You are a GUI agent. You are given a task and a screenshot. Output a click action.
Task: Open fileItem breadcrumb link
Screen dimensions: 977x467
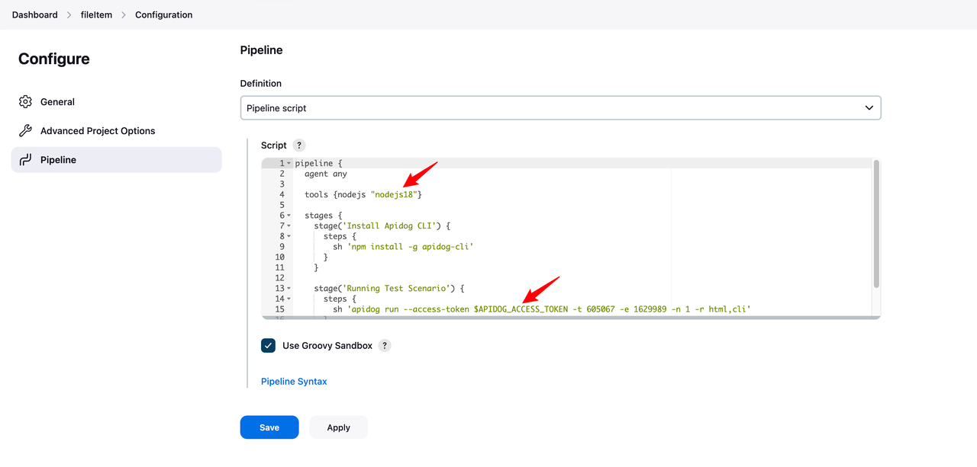96,15
